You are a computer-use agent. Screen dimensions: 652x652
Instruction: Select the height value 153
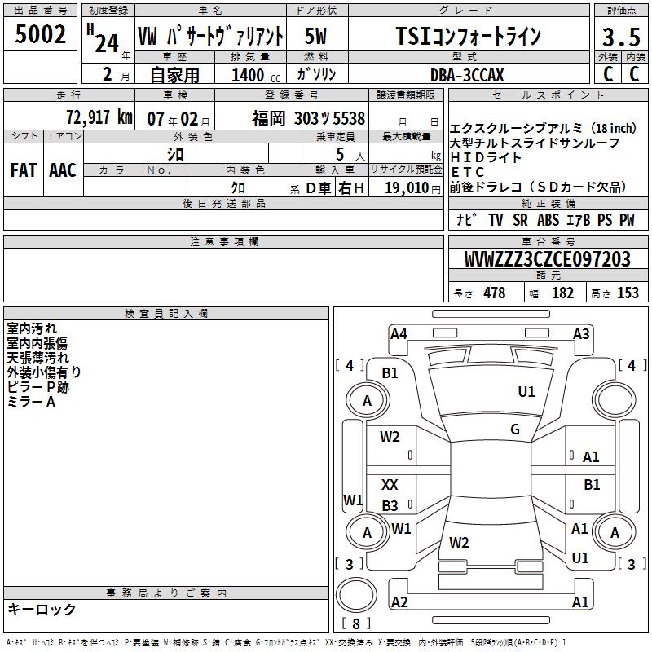(628, 293)
